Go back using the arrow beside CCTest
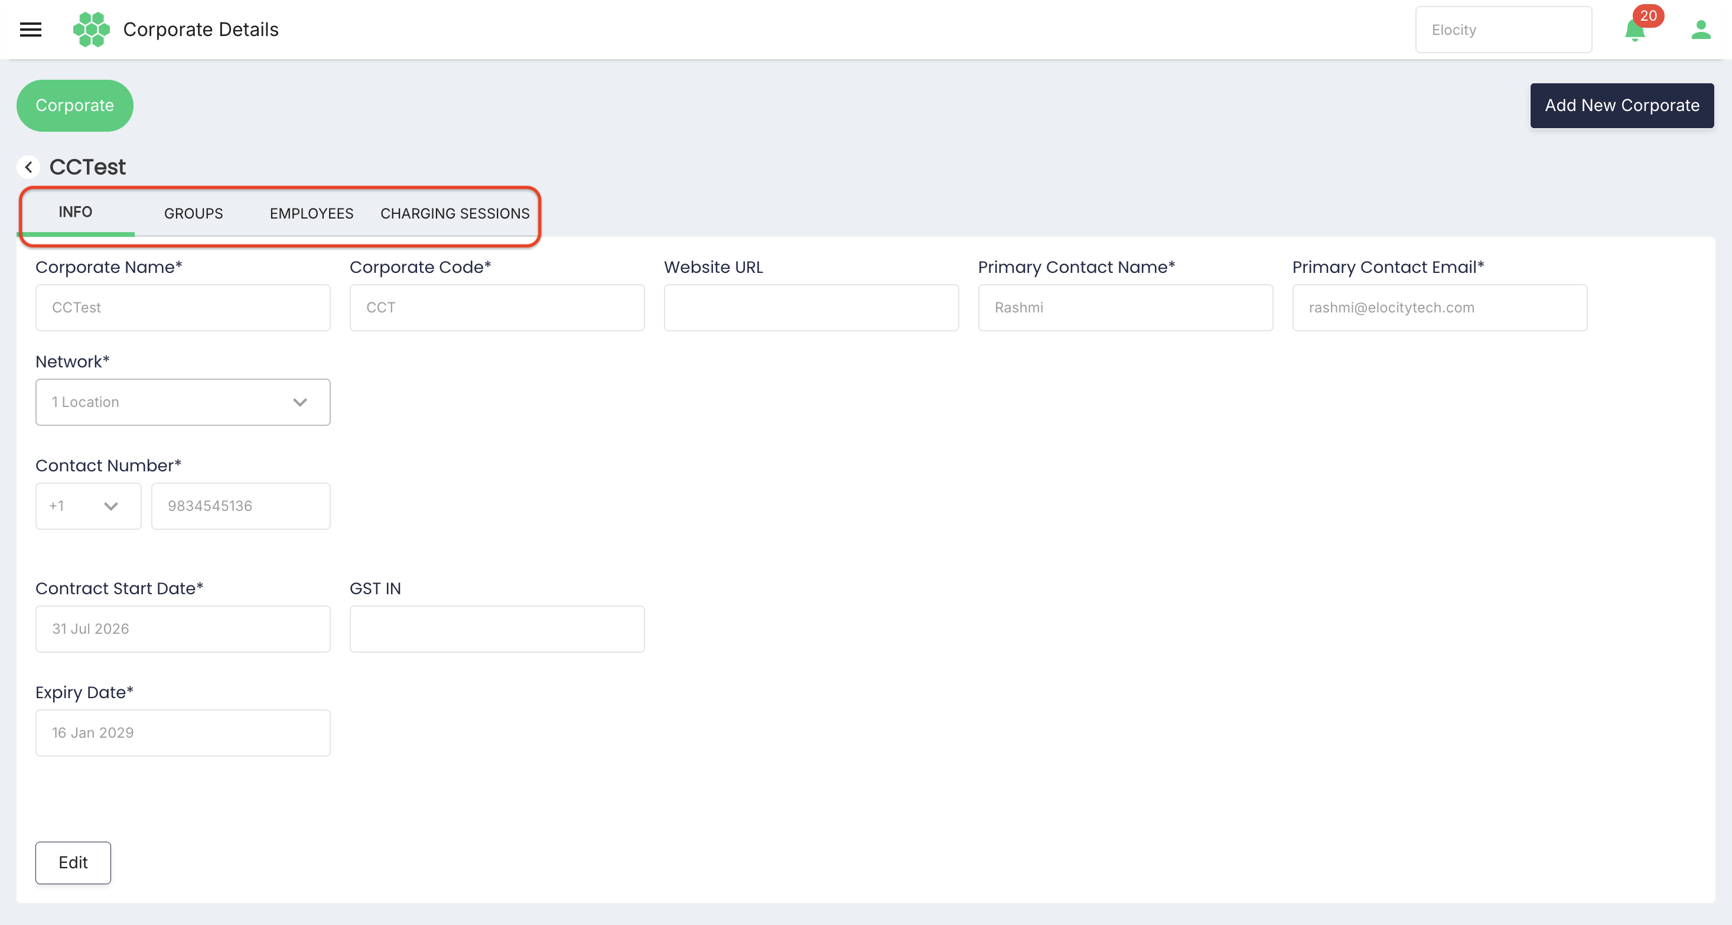 [28, 167]
